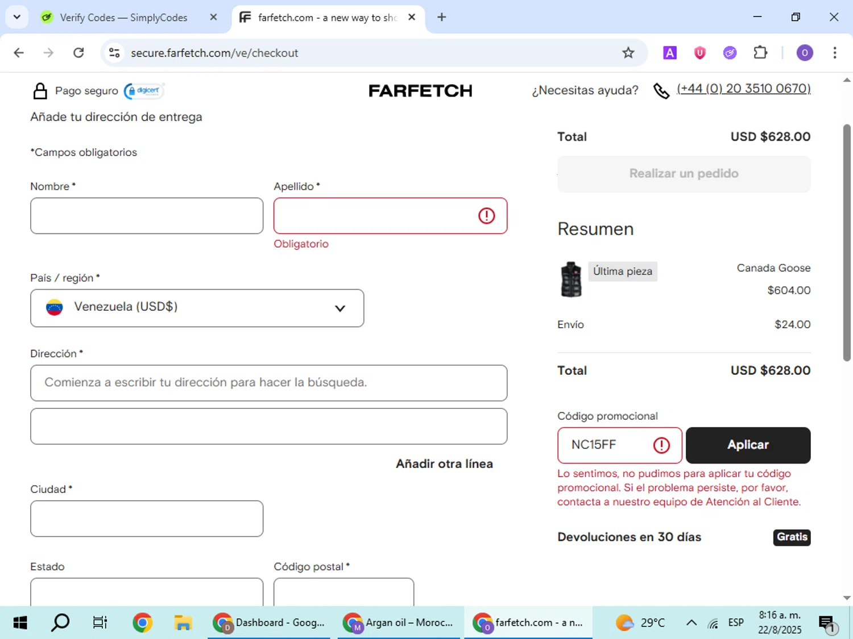Click the scrollbar up arrow
Screen dimensions: 853x639
[847, 80]
